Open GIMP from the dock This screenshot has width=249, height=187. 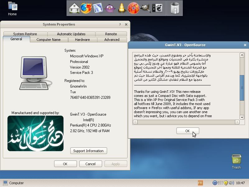coord(145,8)
